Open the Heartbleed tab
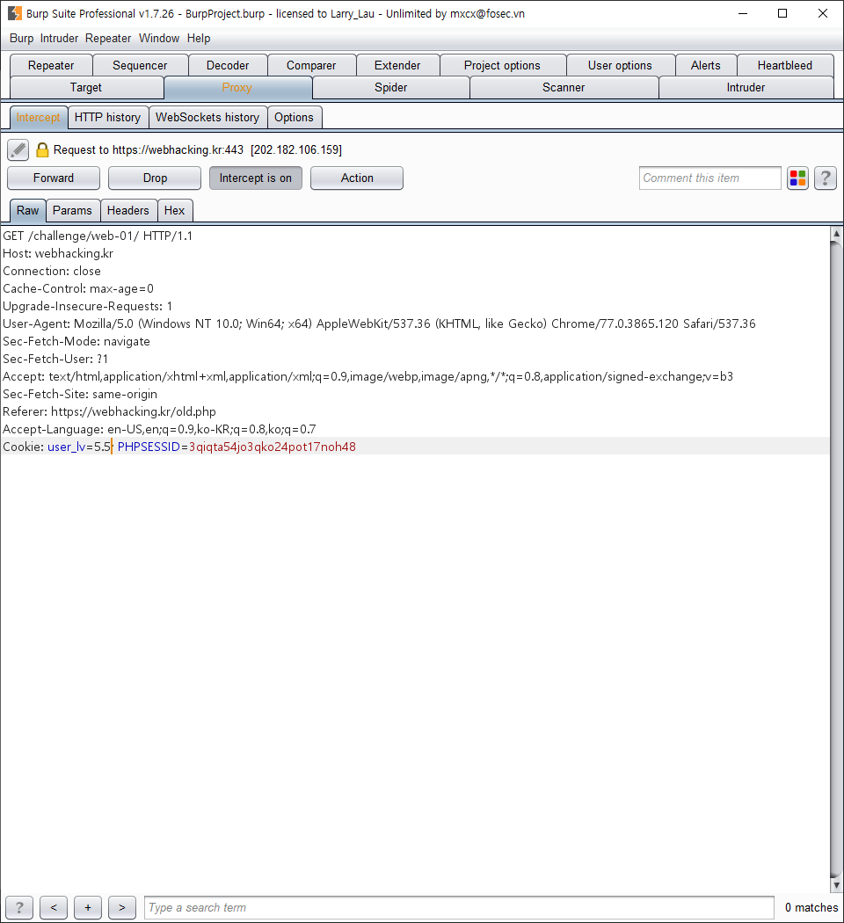Image resolution: width=844 pixels, height=923 pixels. (x=784, y=65)
